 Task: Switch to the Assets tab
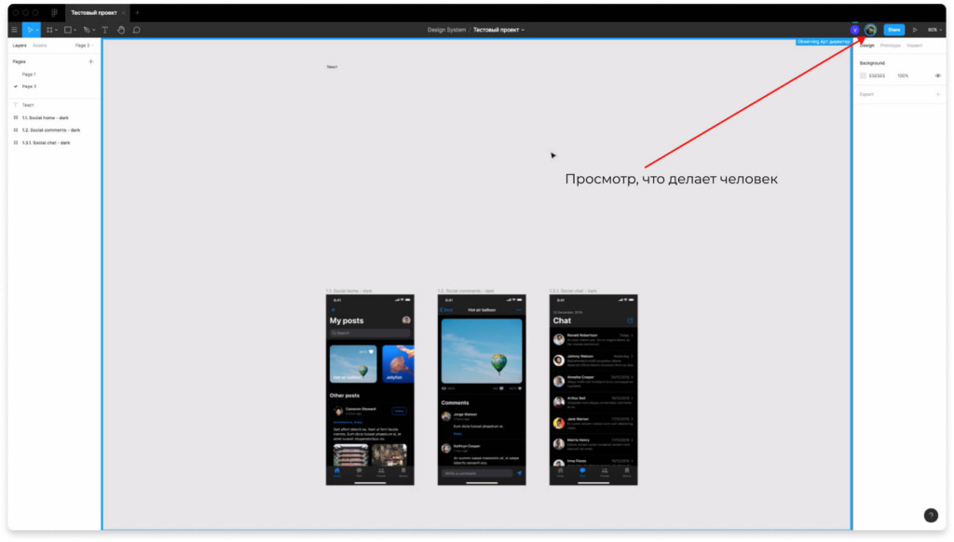click(x=40, y=45)
